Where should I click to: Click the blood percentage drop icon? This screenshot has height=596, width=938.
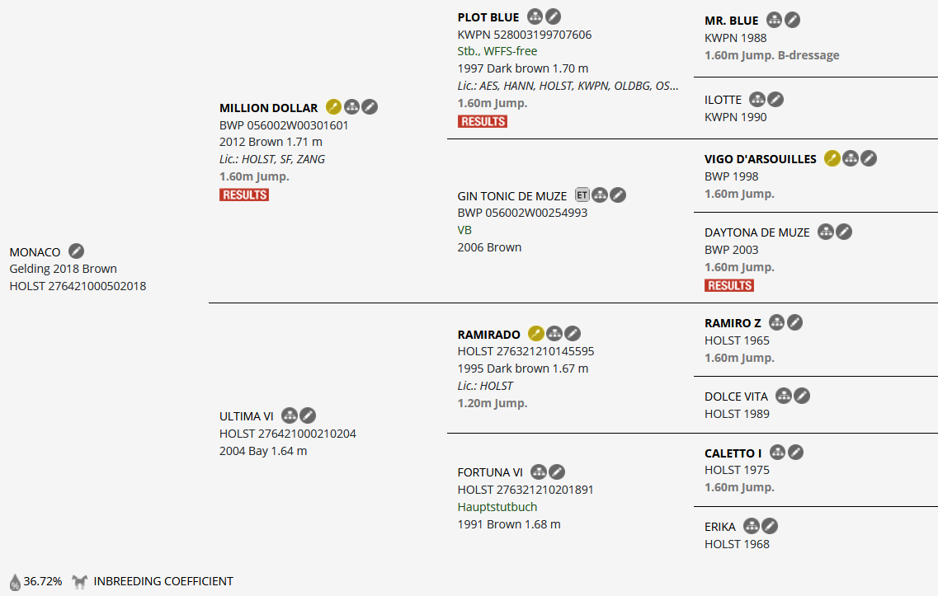15,581
